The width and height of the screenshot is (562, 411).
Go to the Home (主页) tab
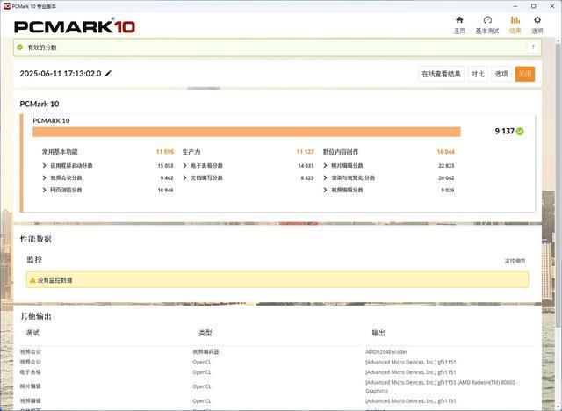(459, 25)
